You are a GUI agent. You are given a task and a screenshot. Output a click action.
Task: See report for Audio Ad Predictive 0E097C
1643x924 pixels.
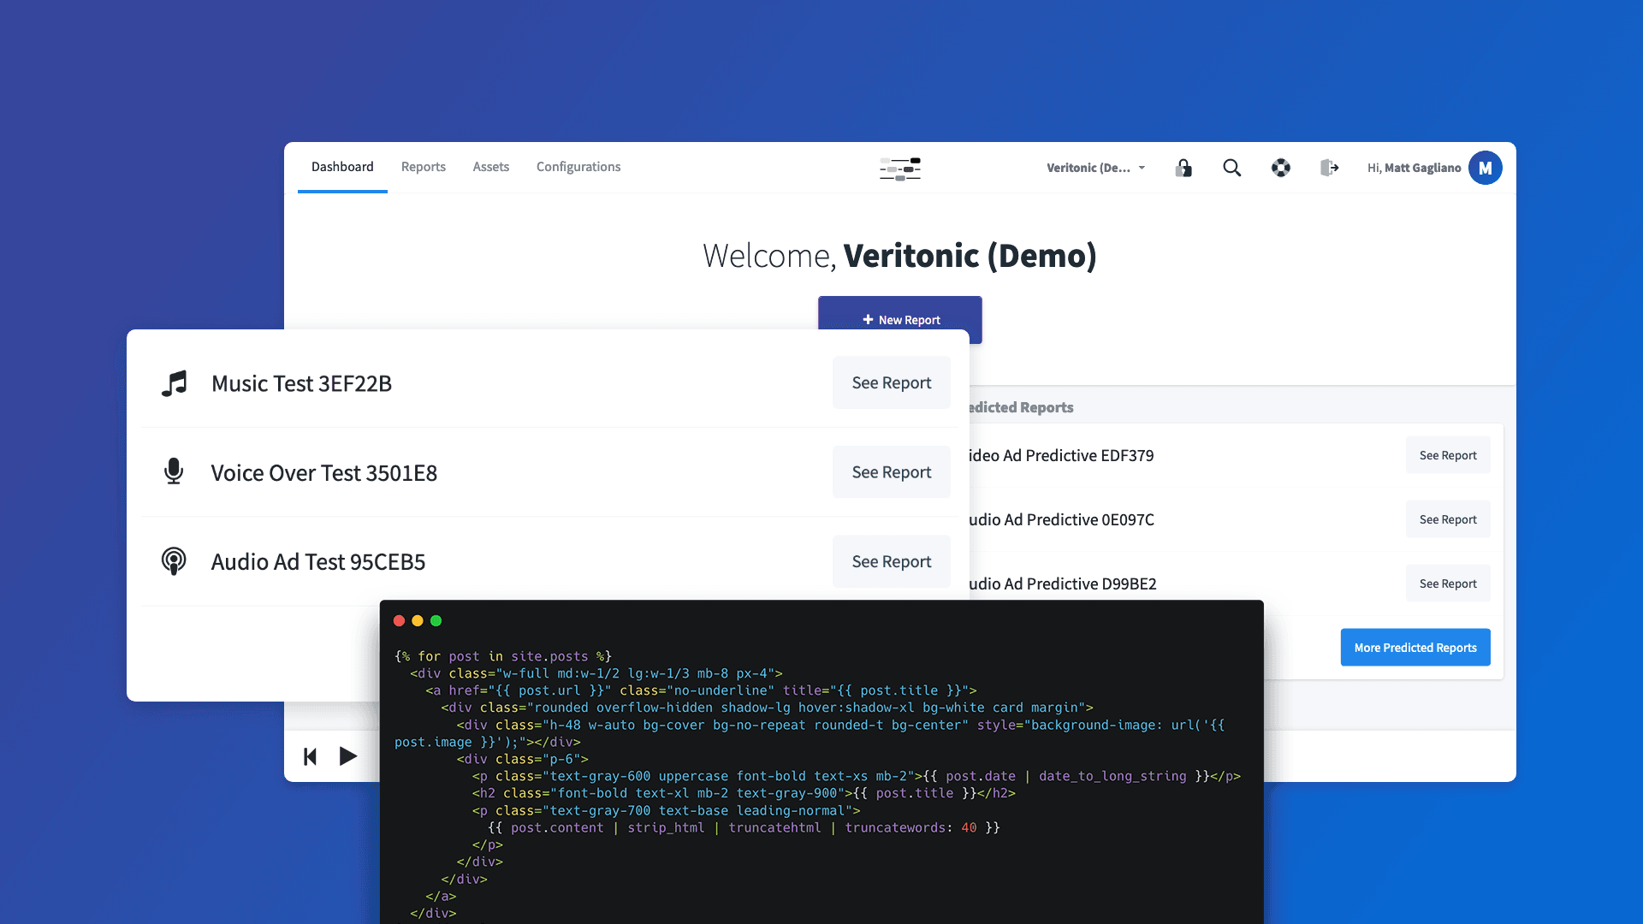[x=1448, y=519]
